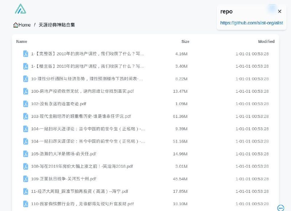This screenshot has width=291, height=211.
Task: Click PDF icon of 109-正面抗日战争 file
Action: click(x=26, y=179)
